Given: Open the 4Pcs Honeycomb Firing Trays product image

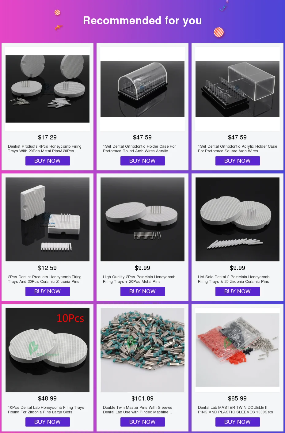Looking at the screenshot, I should pyautogui.click(x=47, y=89).
